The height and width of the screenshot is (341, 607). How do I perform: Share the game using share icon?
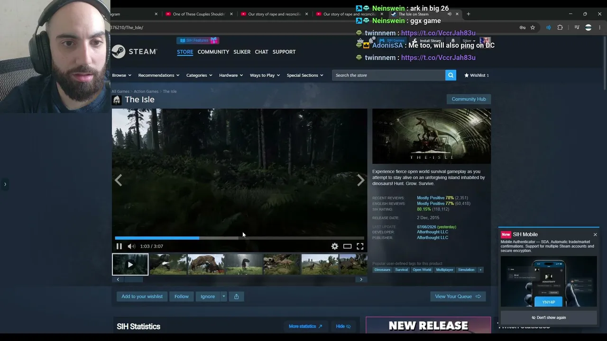[236, 296]
